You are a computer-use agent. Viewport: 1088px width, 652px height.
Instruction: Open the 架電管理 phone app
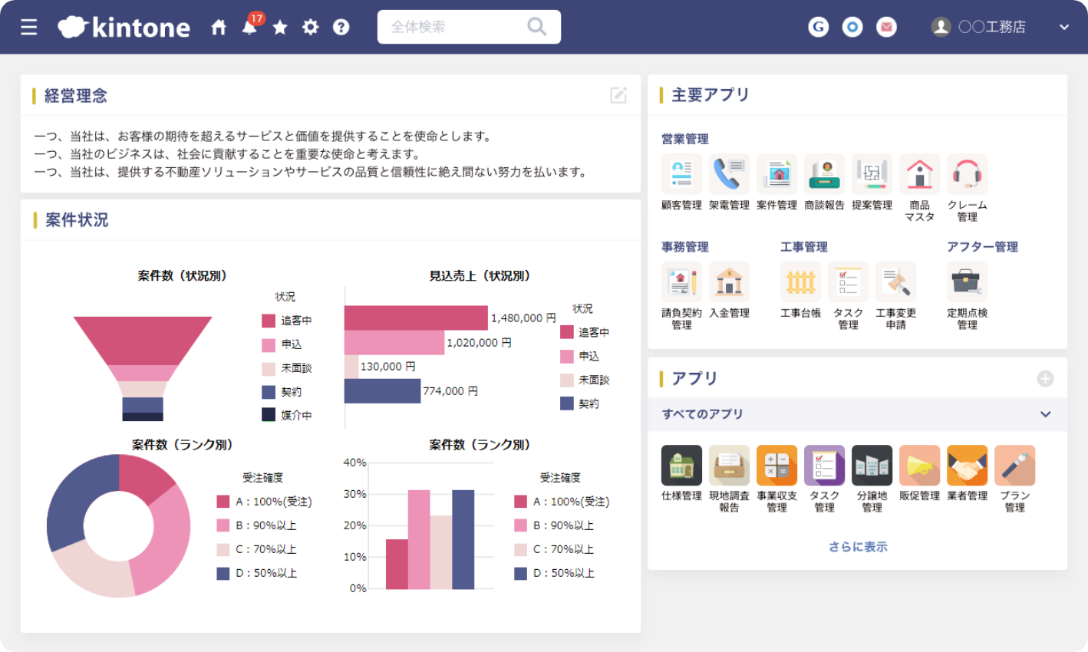729,174
